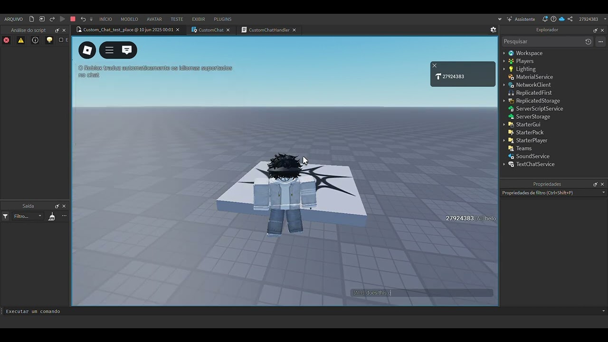Viewport: 608px width, 342px height.
Task: Close the player list with the X
Action: point(434,66)
